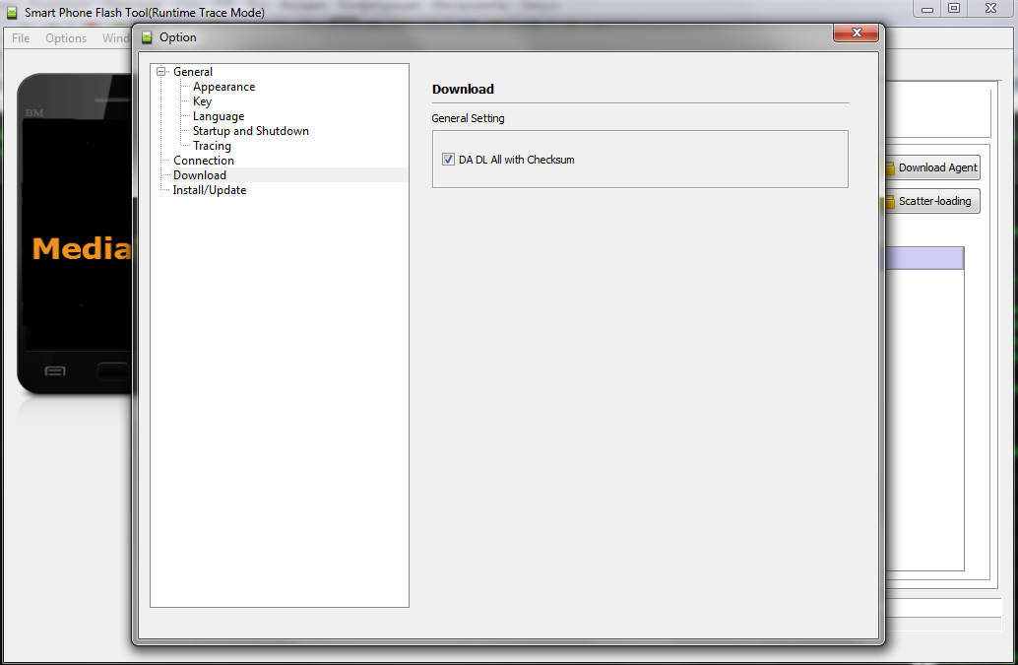The height and width of the screenshot is (665, 1018).
Task: Minimize the Smart Phone Flash Tool window
Action: (927, 9)
